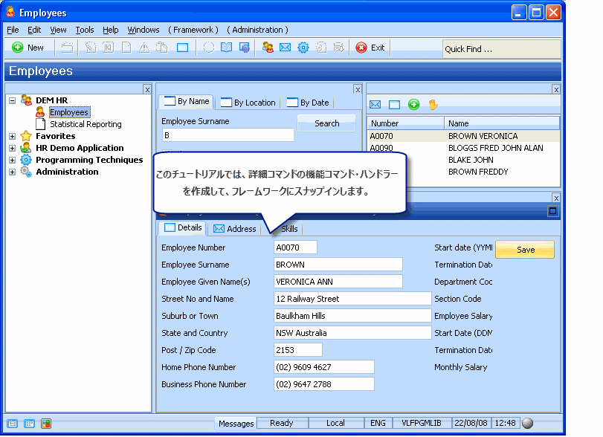
Task: Click the two-people icon in the main toolbar
Action: 268,48
